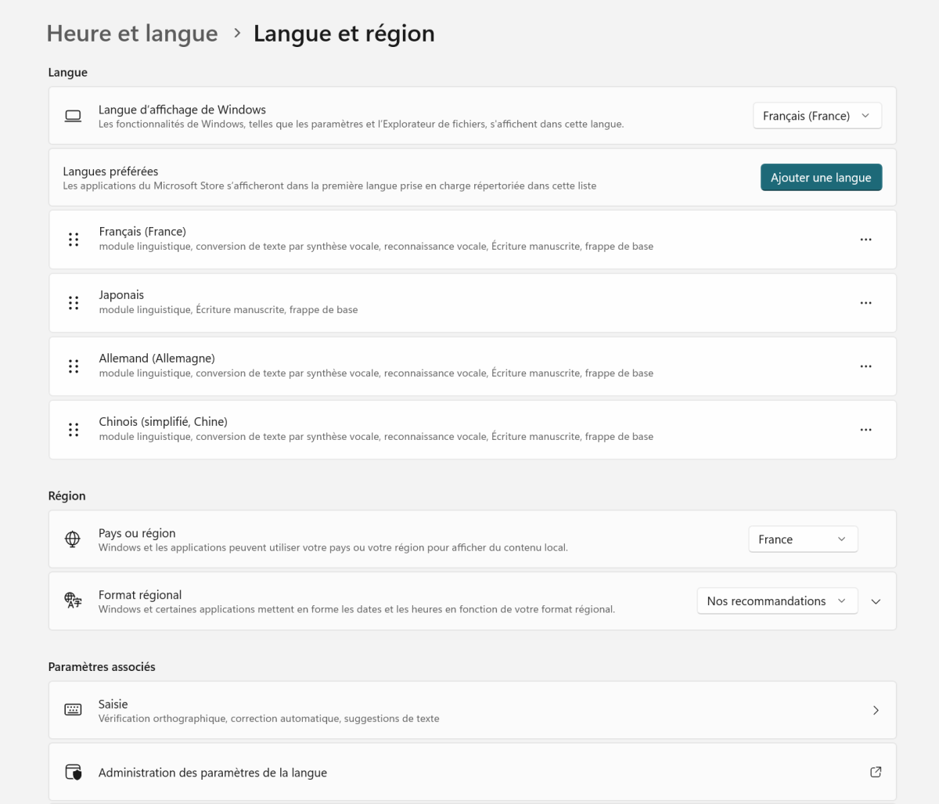
Task: Click the keyboard icon next to Saisie
Action: [x=73, y=710]
